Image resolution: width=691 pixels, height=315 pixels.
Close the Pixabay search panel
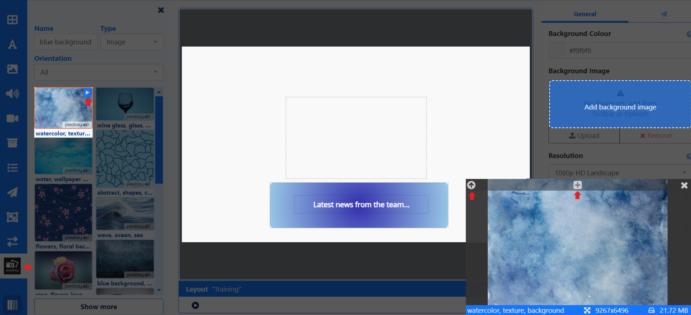(x=161, y=10)
